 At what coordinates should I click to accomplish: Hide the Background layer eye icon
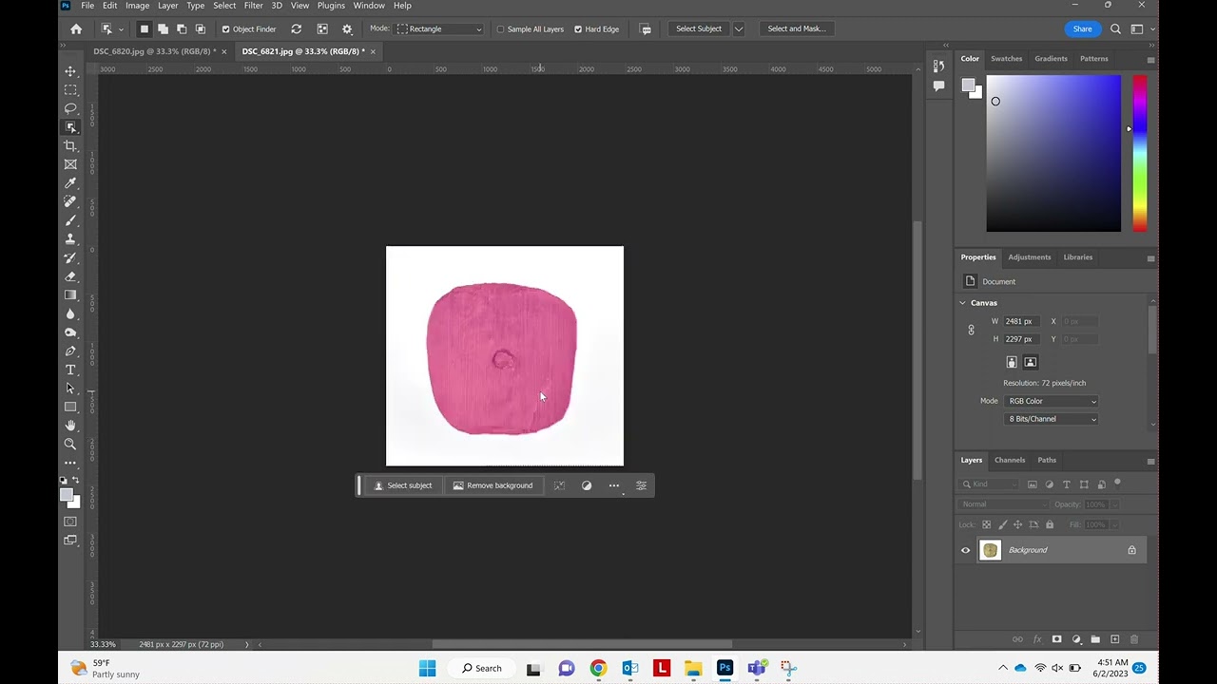(x=966, y=550)
